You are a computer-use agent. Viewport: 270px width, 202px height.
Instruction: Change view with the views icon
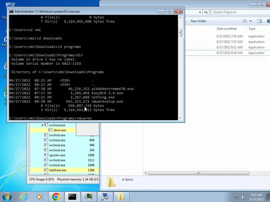245,21
